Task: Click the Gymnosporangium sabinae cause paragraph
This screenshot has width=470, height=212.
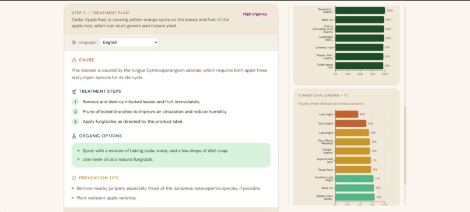Action: click(x=169, y=74)
